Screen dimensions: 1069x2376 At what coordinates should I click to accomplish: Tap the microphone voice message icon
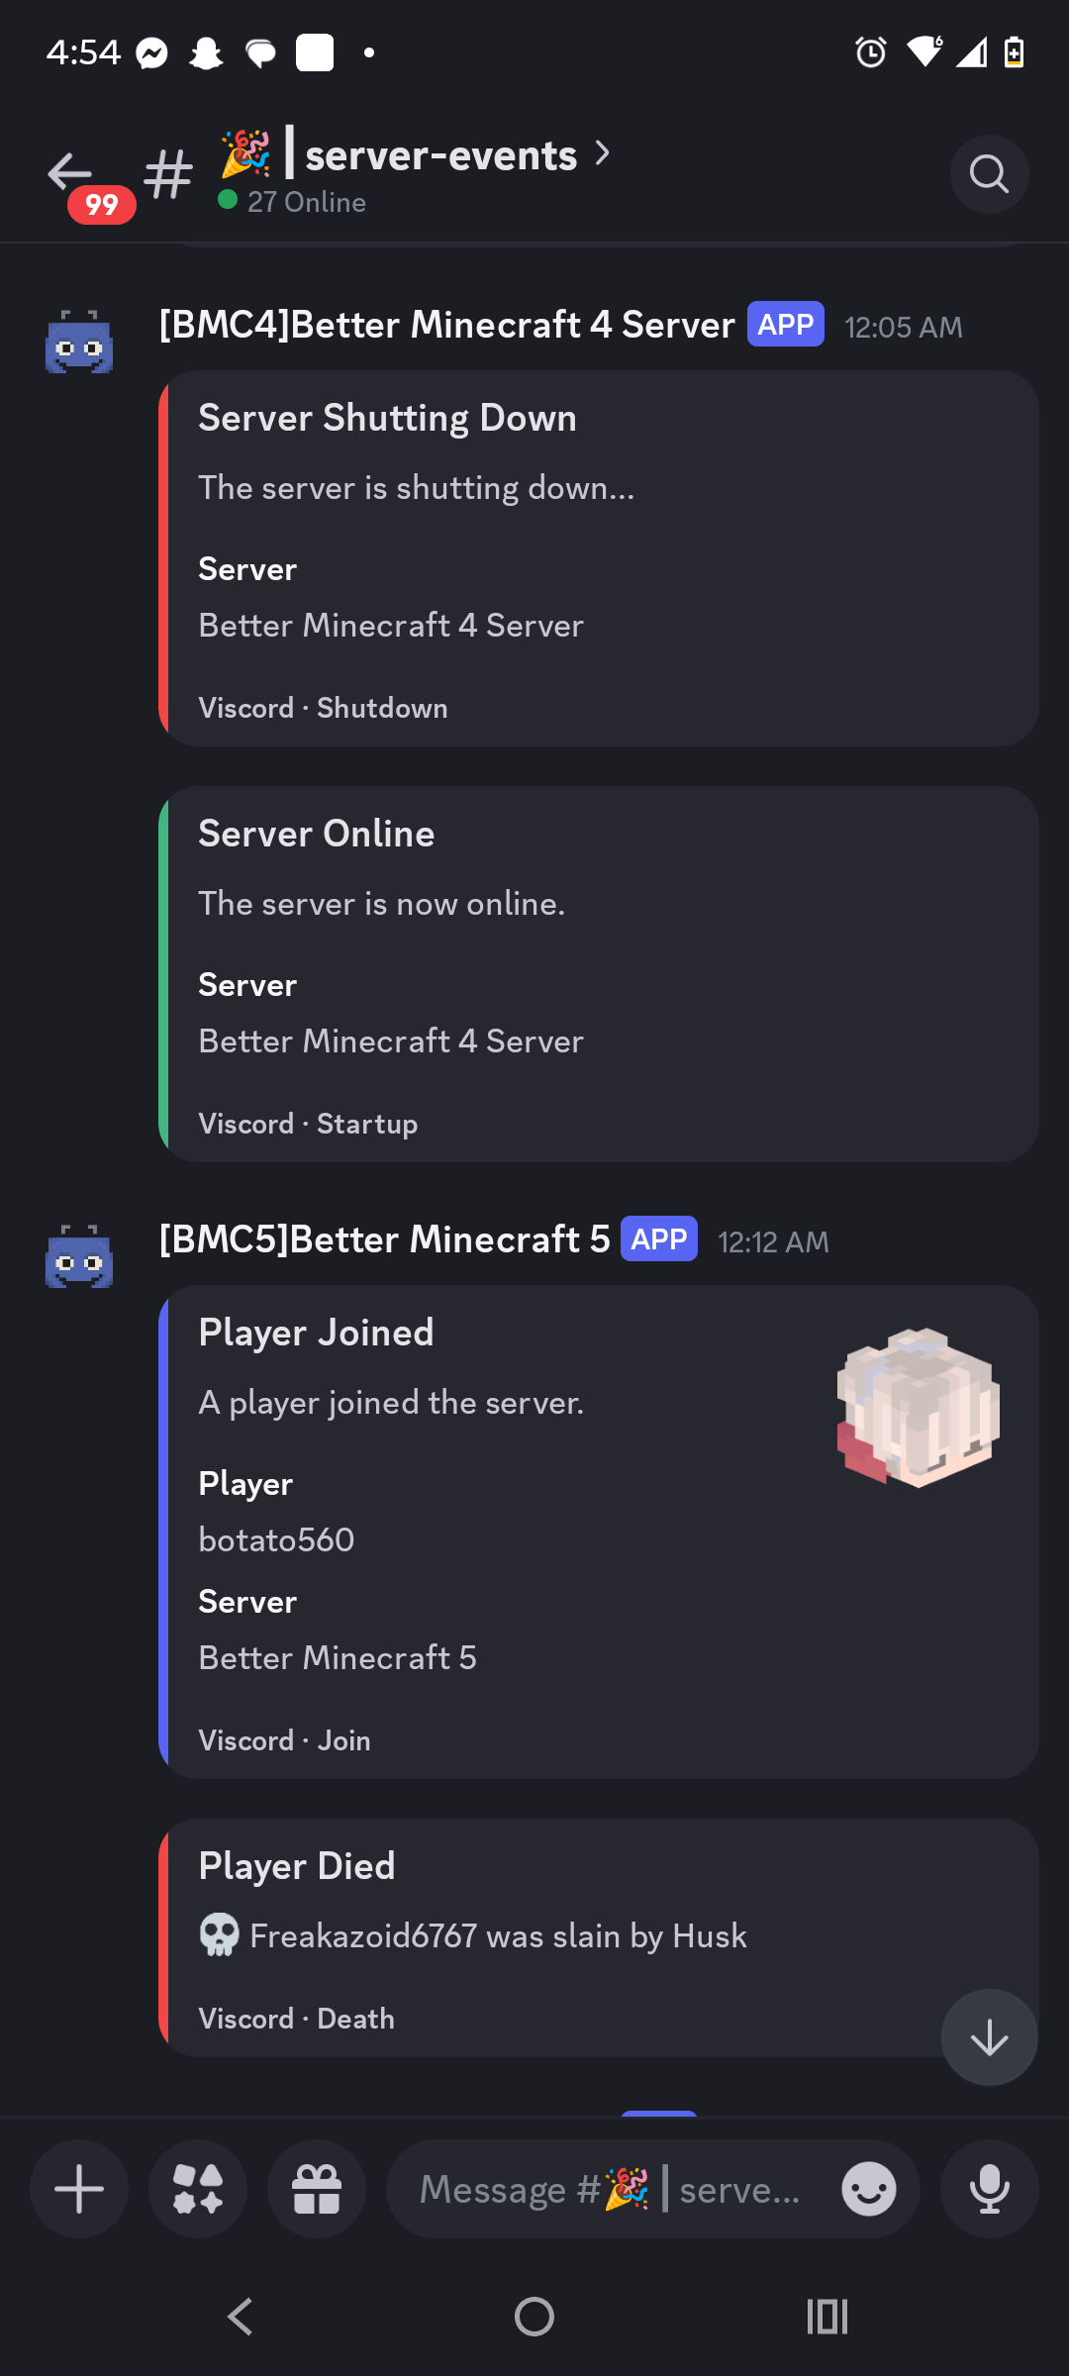pos(990,2189)
